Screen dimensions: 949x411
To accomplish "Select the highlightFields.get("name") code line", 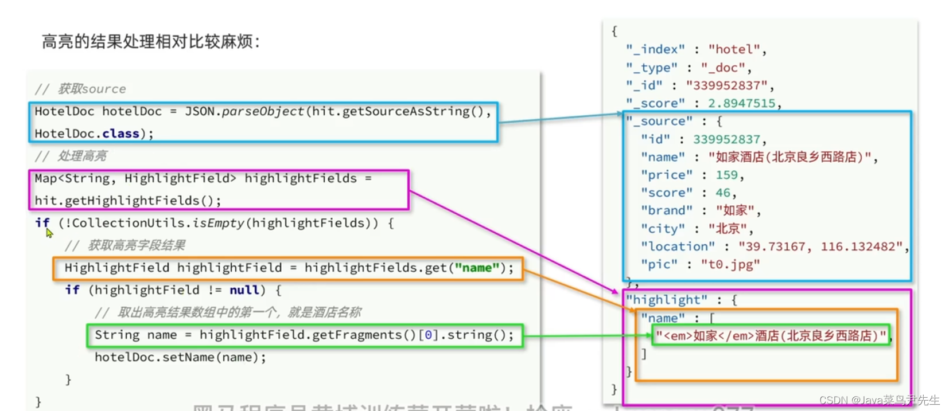I will click(289, 268).
